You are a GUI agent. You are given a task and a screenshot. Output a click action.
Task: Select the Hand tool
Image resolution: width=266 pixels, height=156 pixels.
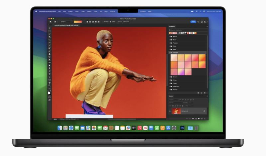point(50,82)
